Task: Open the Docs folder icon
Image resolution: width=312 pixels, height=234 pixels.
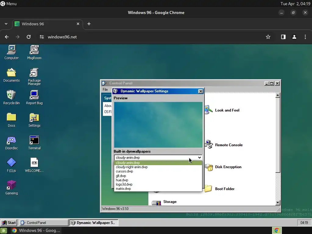Action: tap(11, 120)
